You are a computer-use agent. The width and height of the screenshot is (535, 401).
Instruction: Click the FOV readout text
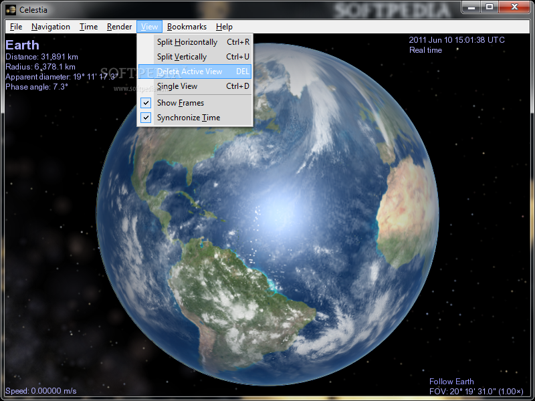pyautogui.click(x=476, y=392)
